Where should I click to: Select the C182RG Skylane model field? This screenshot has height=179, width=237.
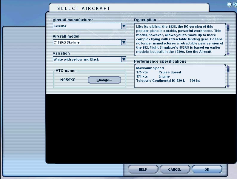click(x=87, y=43)
